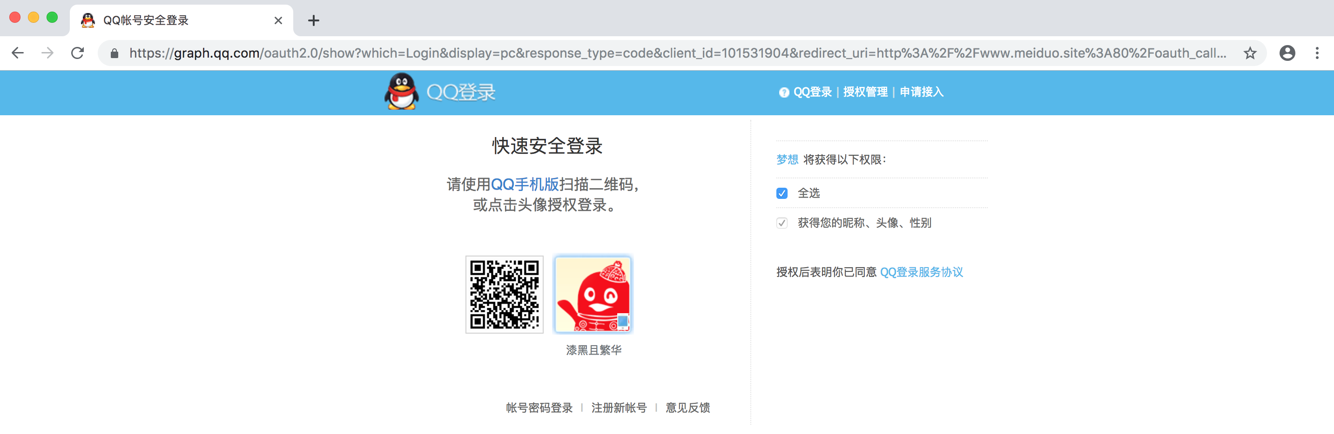Open the 申请接入 header link
1334x434 pixels.
tap(921, 92)
